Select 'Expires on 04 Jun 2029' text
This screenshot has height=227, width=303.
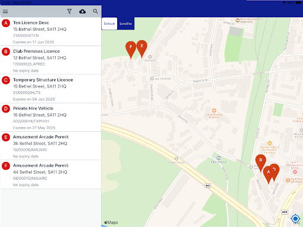click(34, 99)
